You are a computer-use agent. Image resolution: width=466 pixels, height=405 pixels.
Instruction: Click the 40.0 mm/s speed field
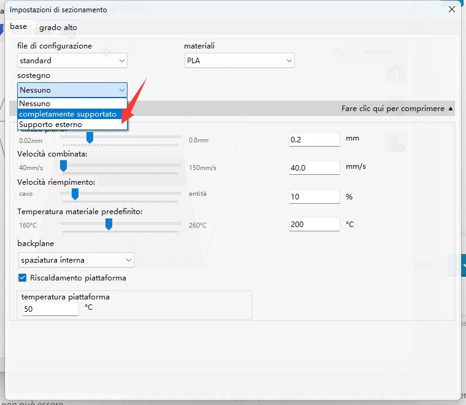[314, 168]
